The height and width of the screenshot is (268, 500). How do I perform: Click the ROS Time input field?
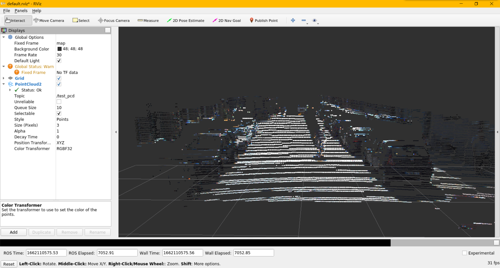(46, 253)
